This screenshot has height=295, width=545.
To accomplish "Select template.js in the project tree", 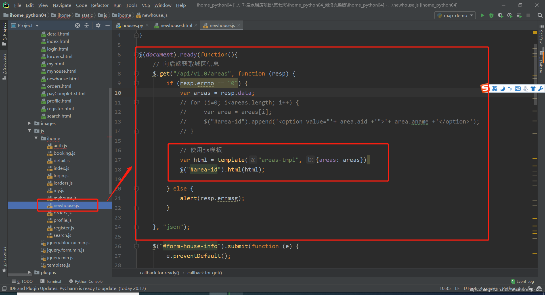I will (x=58, y=265).
